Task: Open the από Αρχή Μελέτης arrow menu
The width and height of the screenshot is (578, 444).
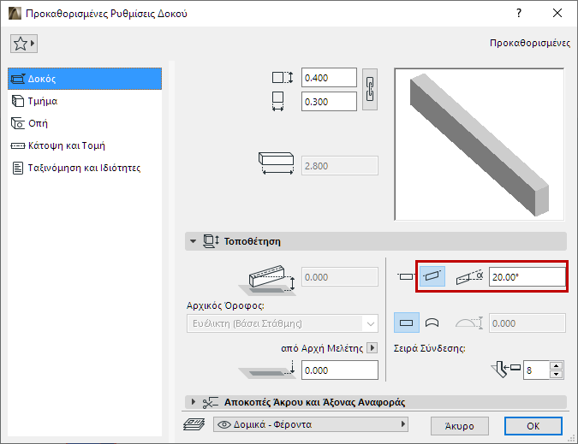Action: pos(372,348)
